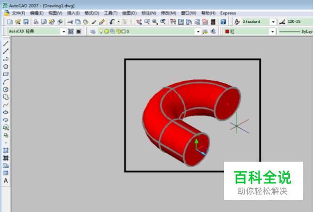Viewport: 315px width, 212px height.
Task: Select the Polyline tool
Action: pos(6,59)
